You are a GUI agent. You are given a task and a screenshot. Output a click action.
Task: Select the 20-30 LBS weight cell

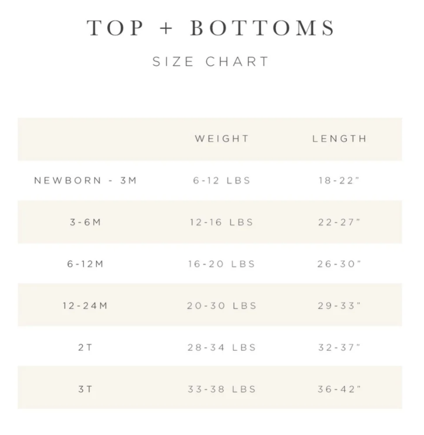222,306
